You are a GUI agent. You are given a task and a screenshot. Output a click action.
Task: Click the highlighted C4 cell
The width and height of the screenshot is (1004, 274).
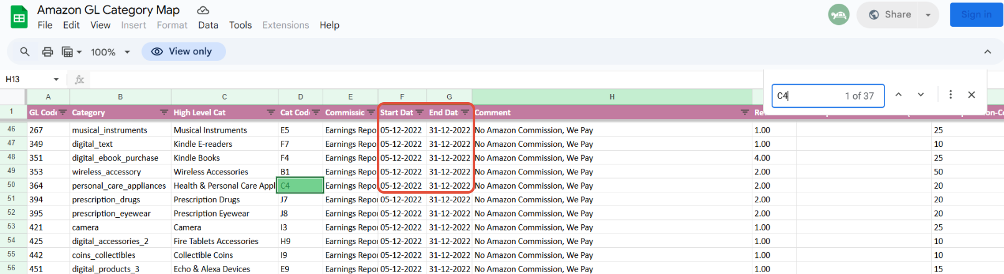tap(300, 186)
